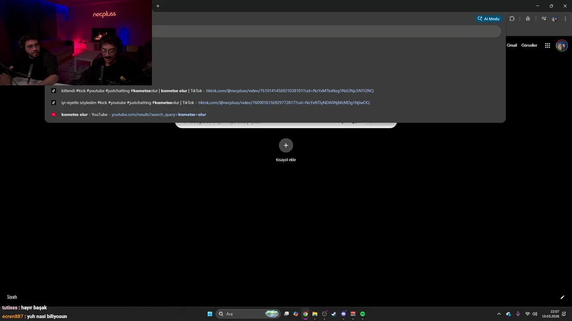Viewport: 572px width, 321px height.
Task: Select the 'kısmetse olur - YouTube' suggestion
Action: point(275,115)
